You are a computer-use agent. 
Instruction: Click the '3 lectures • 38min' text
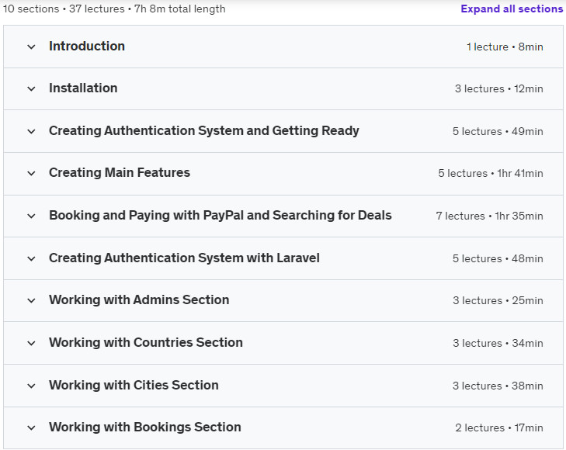click(x=498, y=386)
